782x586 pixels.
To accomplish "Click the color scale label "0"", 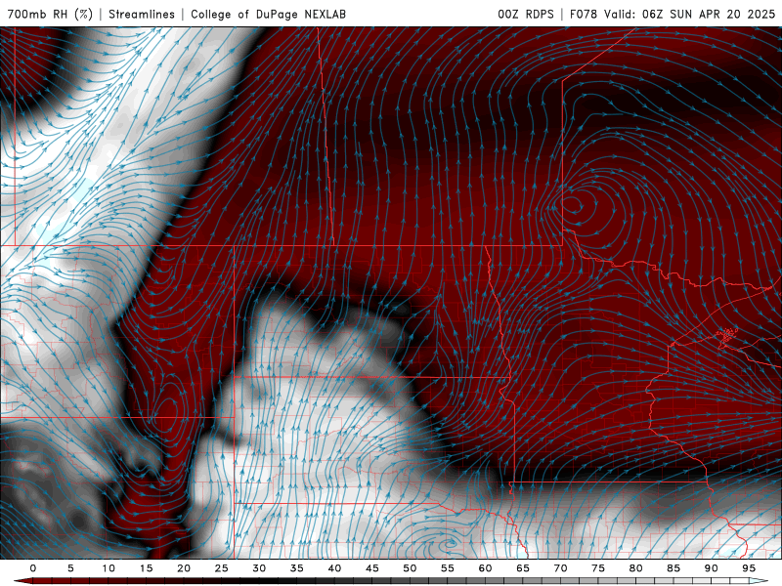I will click(x=33, y=568).
